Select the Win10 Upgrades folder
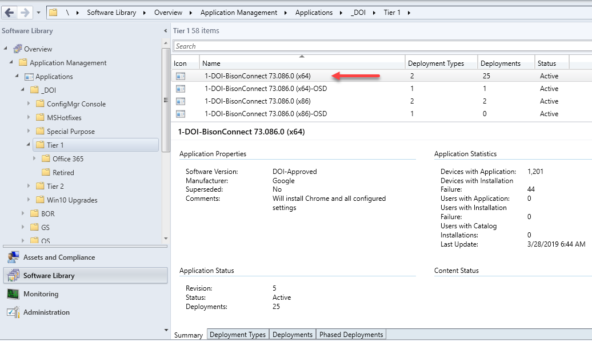 coord(67,200)
